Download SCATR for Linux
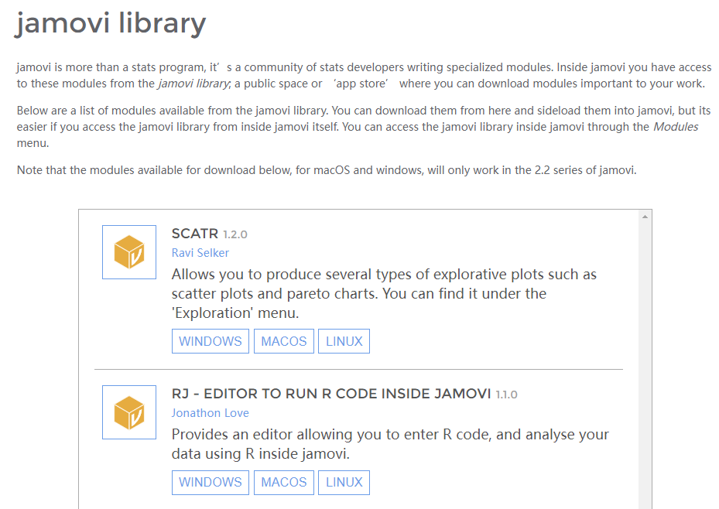The height and width of the screenshot is (509, 719). tap(344, 341)
